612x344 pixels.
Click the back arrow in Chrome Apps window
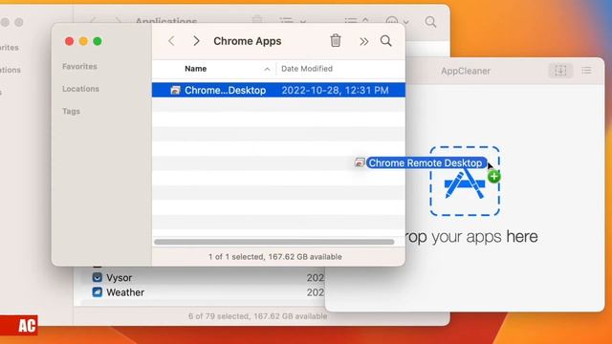pyautogui.click(x=171, y=41)
